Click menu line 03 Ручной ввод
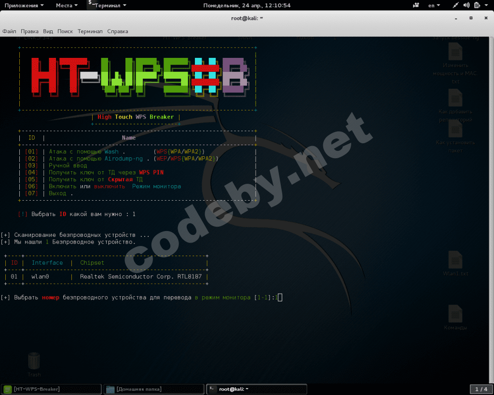The width and height of the screenshot is (494, 395). pos(56,166)
